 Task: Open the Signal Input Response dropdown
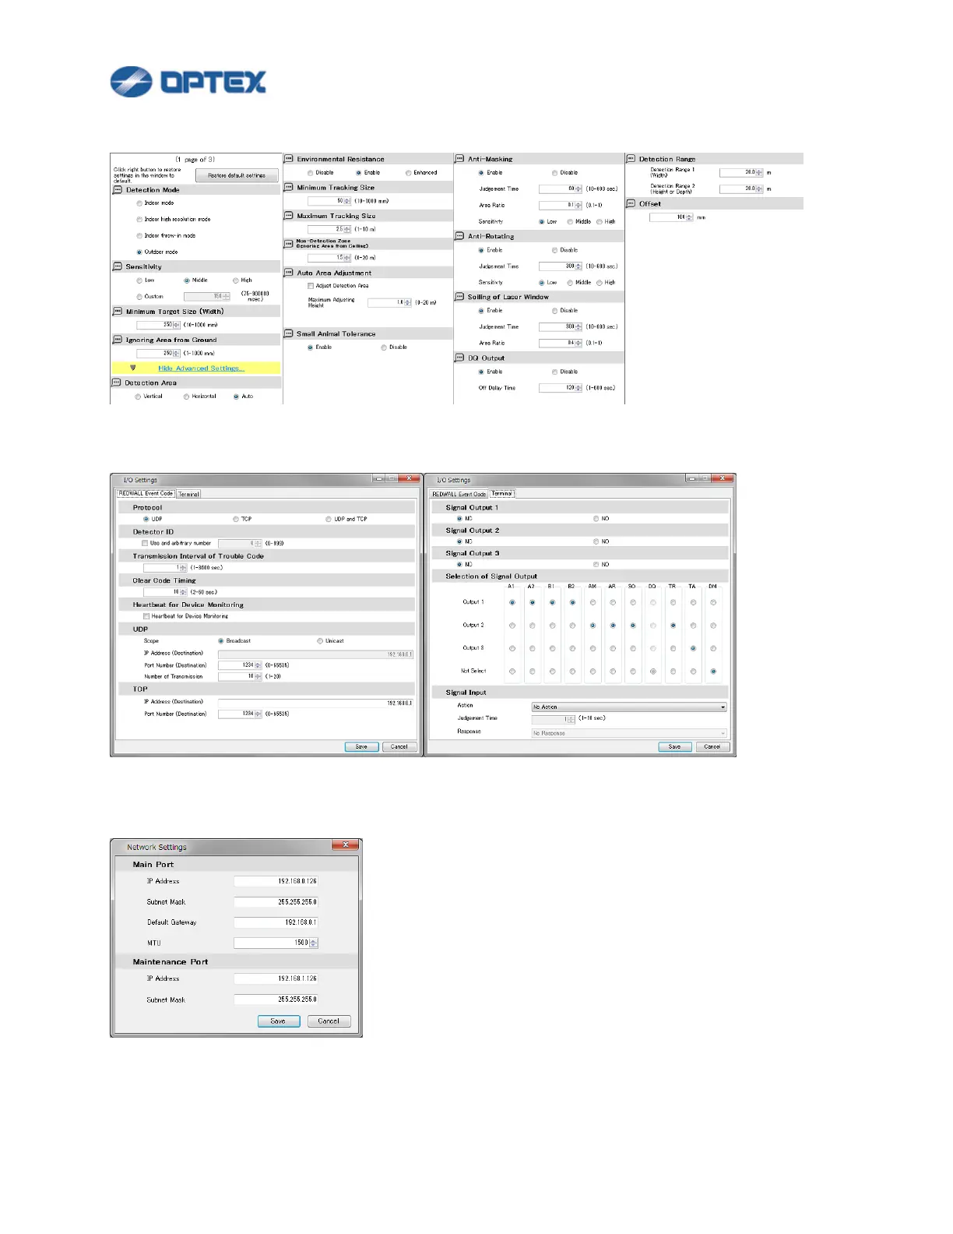coord(629,733)
